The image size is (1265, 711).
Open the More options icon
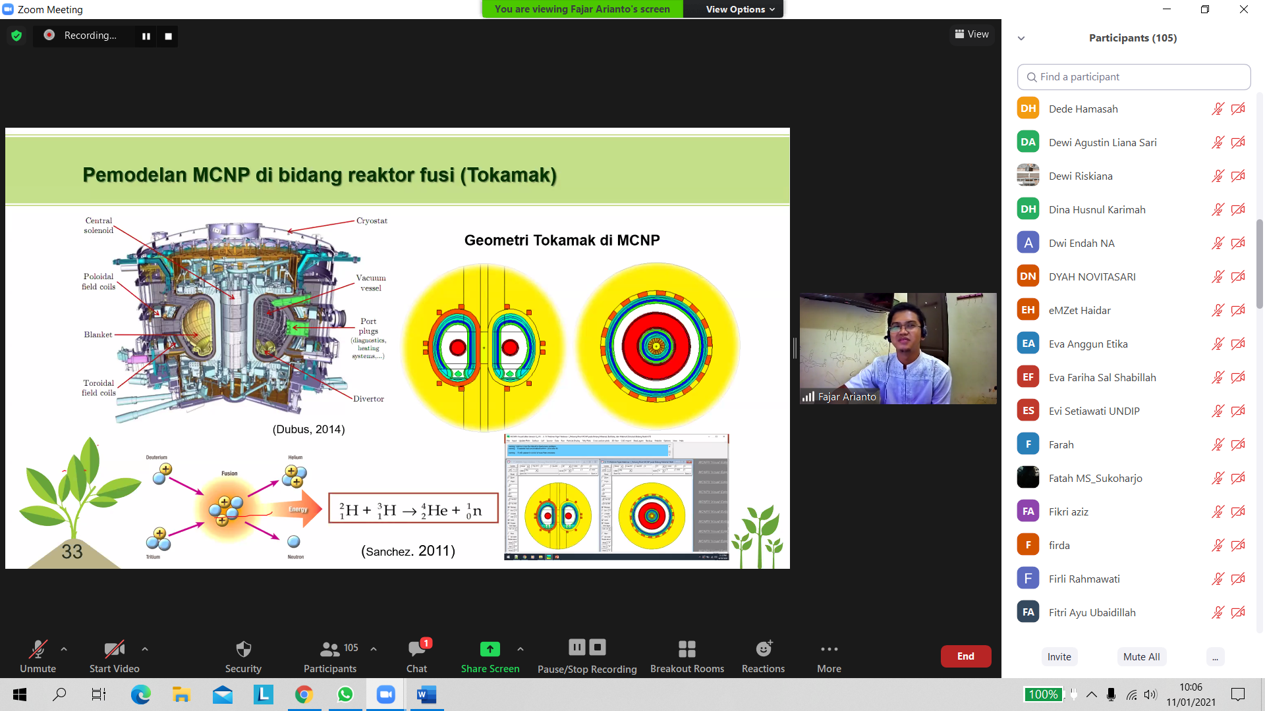(829, 650)
